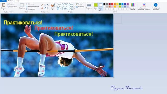Choose the Rounded rectangle shape
Viewport: 167px width, 94px height.
67,4
